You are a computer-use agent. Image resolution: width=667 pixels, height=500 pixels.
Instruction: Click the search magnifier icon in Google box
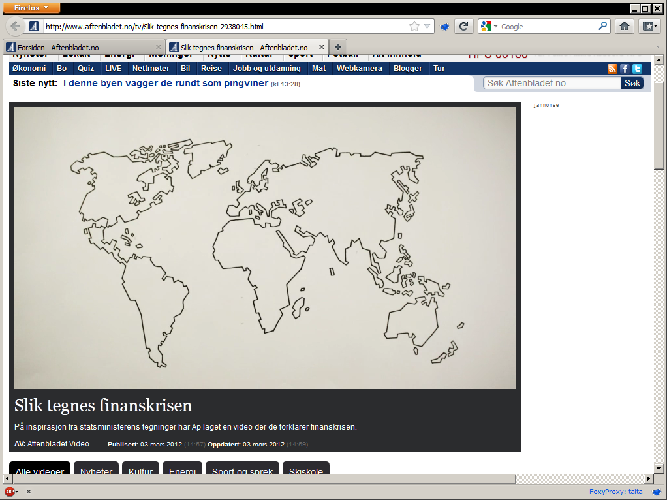[602, 26]
